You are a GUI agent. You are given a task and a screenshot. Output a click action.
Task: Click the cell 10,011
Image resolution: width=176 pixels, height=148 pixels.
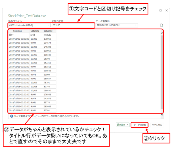(36, 63)
